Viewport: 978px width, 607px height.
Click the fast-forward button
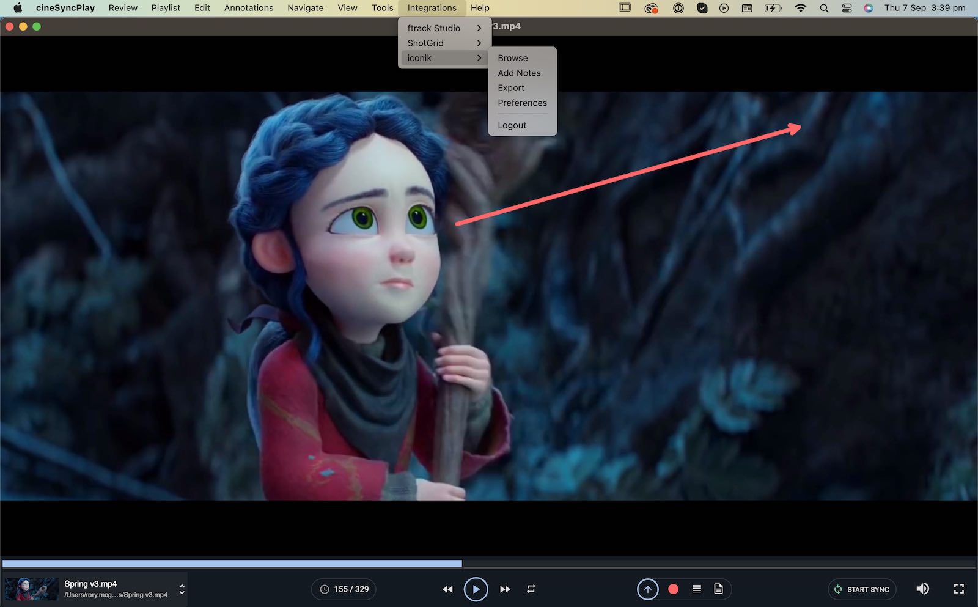[x=505, y=589]
